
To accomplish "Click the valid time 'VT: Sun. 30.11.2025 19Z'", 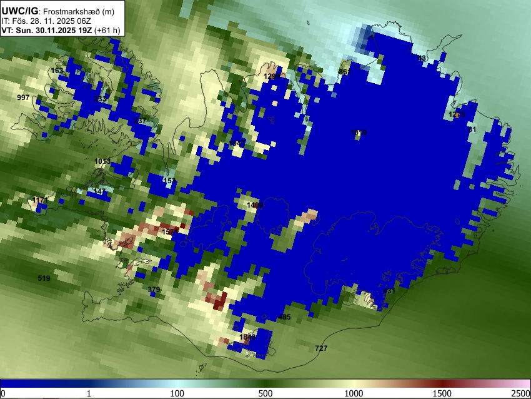I will (x=47, y=30).
